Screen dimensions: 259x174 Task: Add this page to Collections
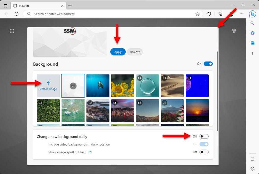coord(220,14)
